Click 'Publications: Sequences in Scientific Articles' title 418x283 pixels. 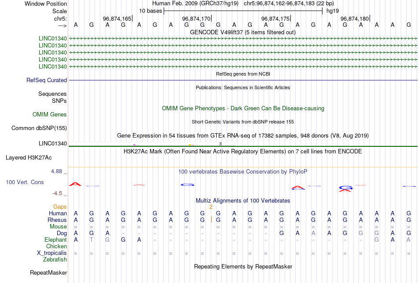243,87
